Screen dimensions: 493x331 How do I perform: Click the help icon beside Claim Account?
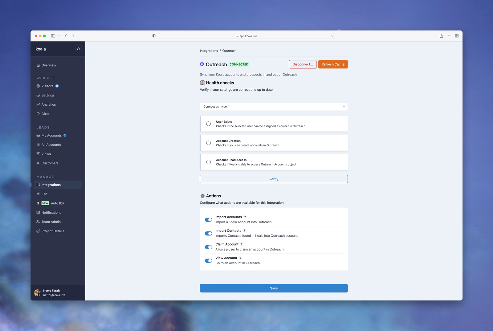[242, 244]
